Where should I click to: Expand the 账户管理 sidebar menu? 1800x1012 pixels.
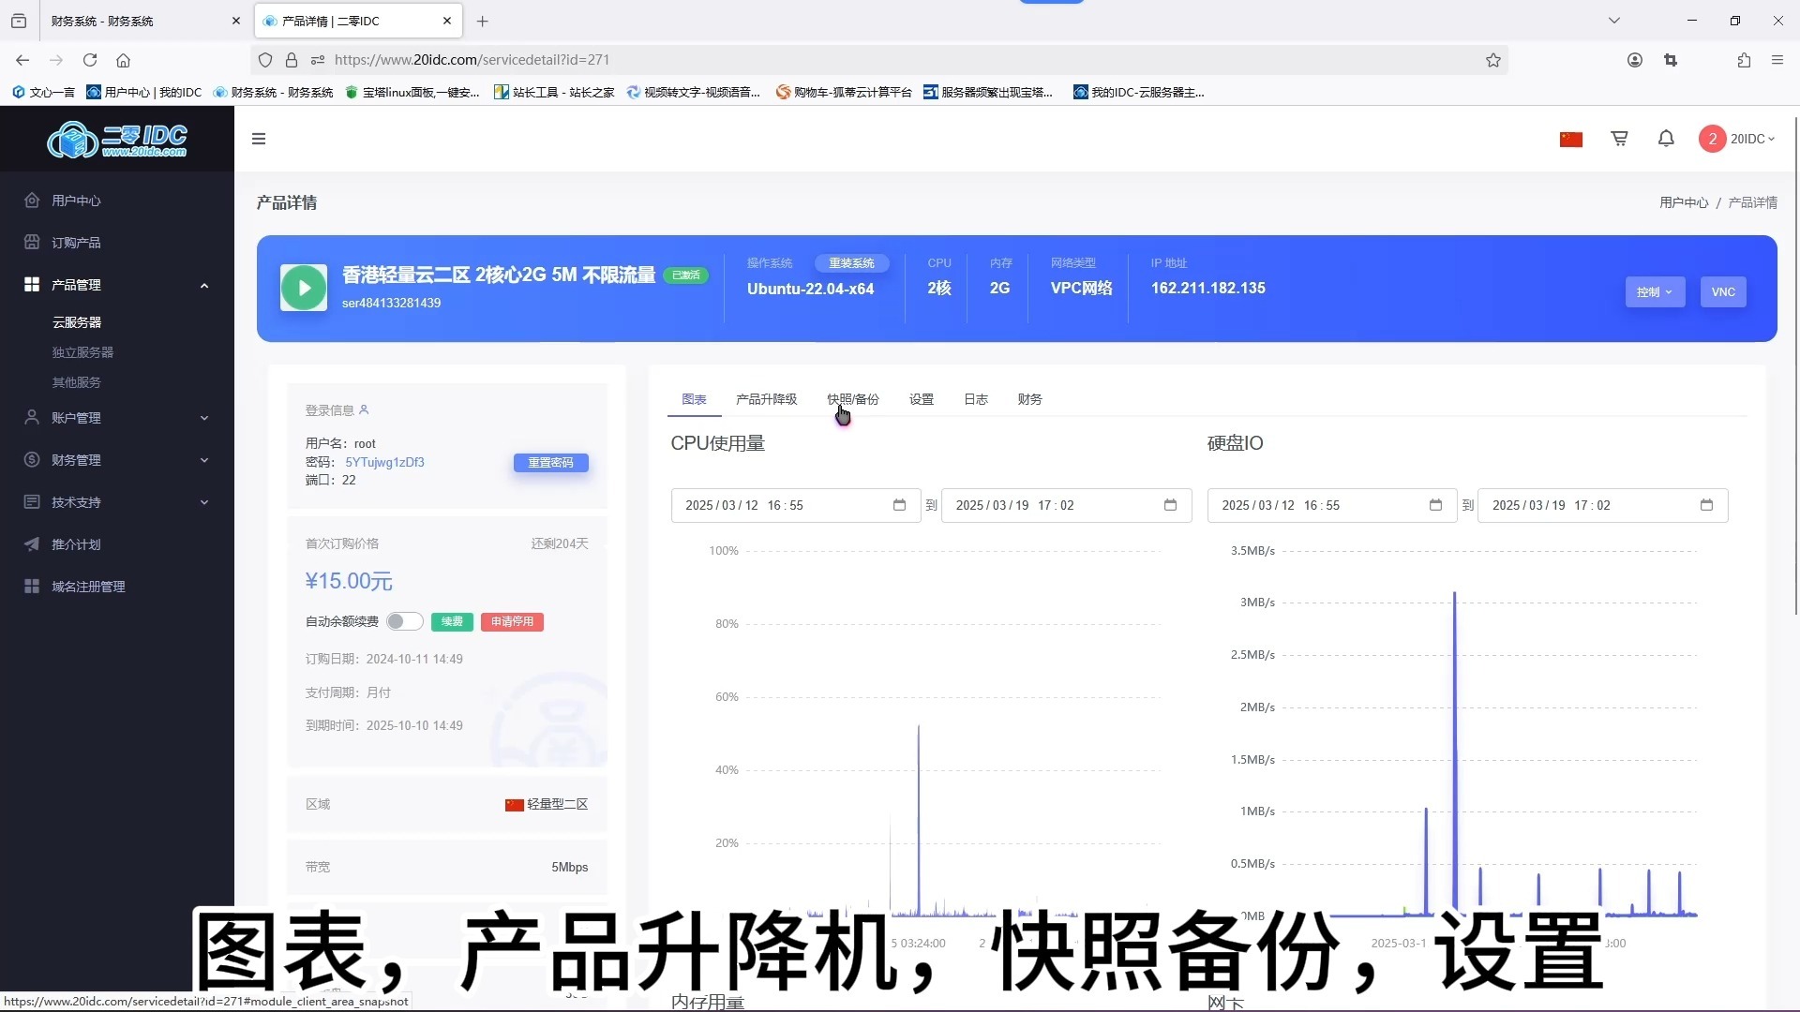[117, 418]
